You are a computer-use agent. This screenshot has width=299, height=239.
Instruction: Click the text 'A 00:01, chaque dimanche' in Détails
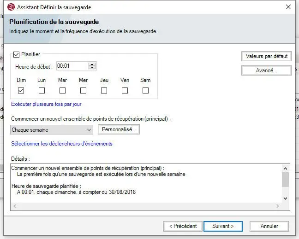click(47, 192)
